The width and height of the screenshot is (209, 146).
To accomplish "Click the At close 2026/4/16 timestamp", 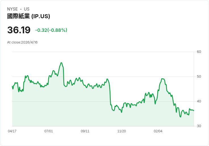I will (x=22, y=42).
